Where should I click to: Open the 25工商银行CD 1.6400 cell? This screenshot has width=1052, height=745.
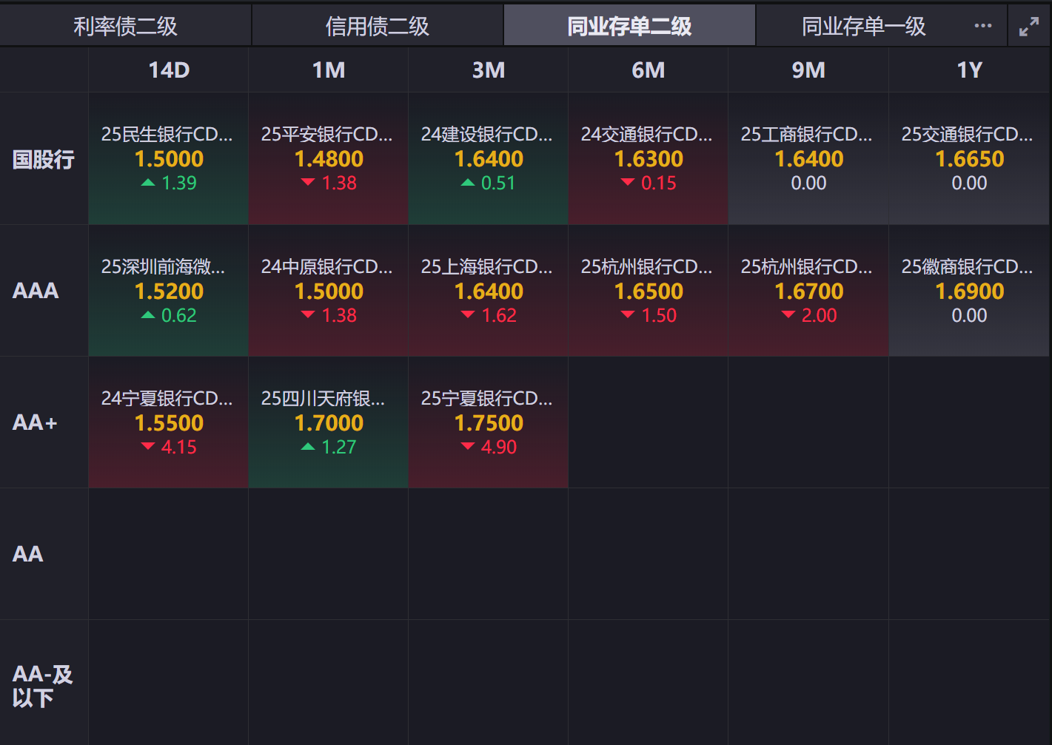(808, 159)
